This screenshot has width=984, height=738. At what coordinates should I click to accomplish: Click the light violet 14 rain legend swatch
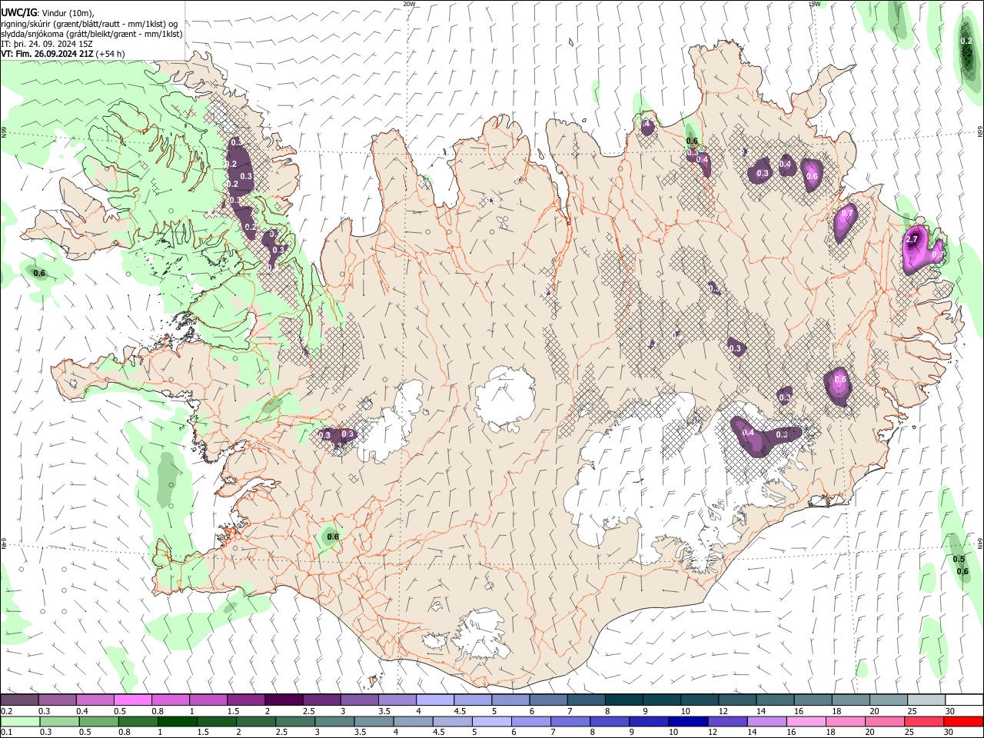(766, 721)
